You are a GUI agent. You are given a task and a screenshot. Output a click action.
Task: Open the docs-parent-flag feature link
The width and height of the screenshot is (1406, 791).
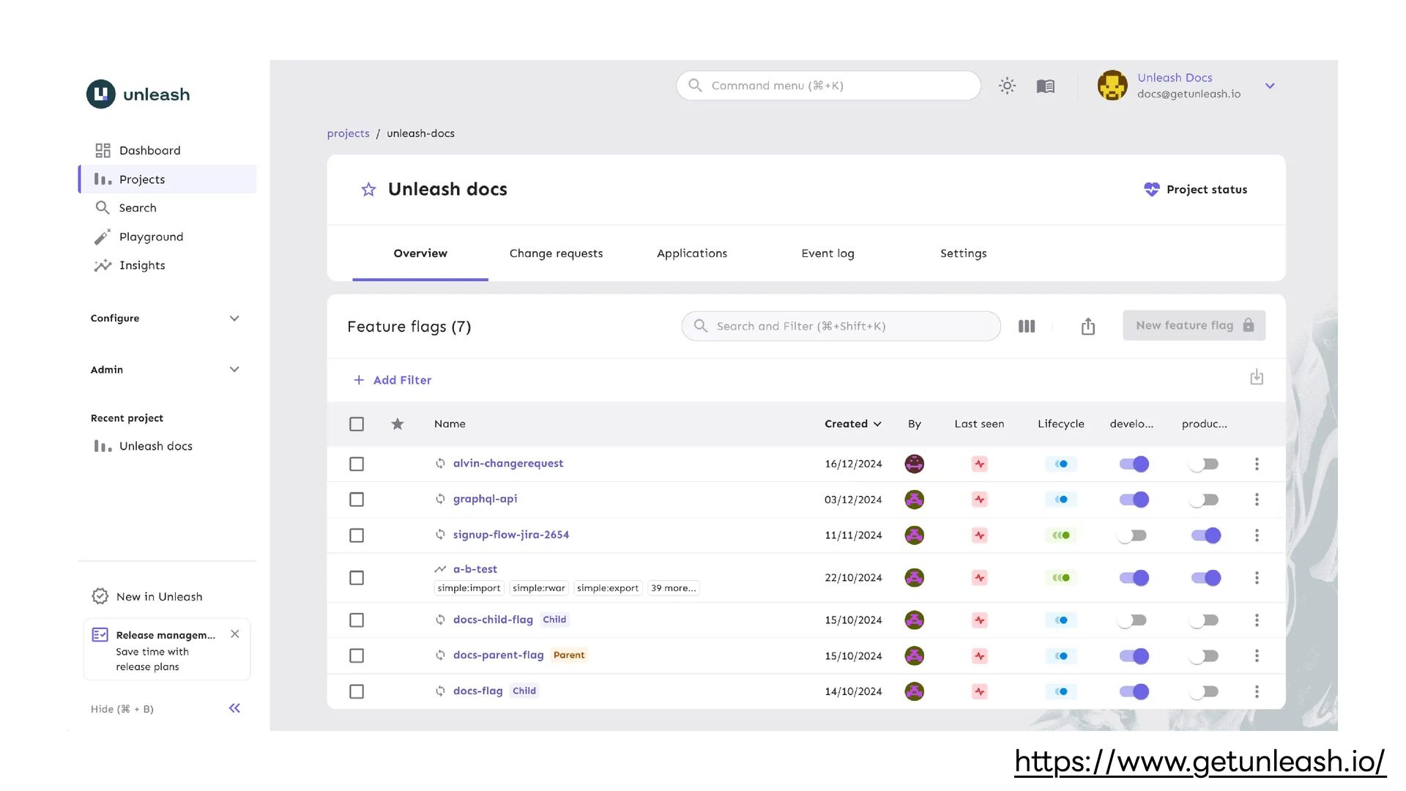coord(498,656)
